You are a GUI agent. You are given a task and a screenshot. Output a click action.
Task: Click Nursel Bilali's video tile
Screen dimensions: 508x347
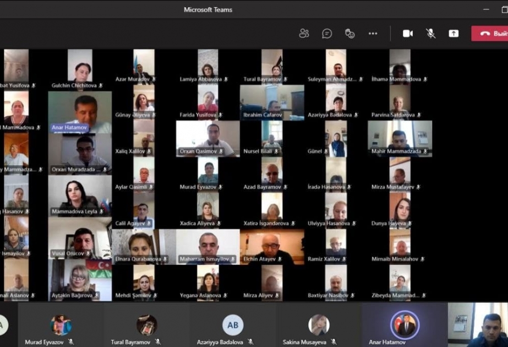272,139
